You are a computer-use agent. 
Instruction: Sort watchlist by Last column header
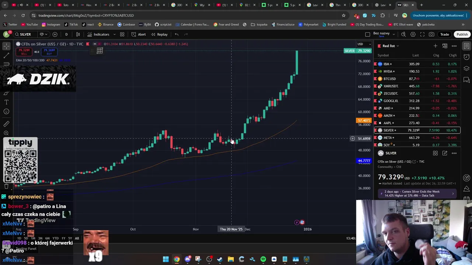point(416,55)
